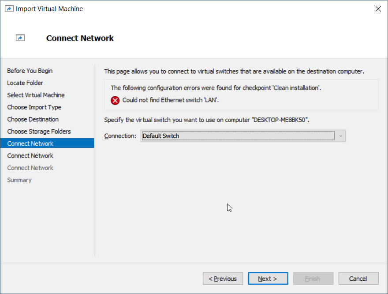Select the Choose Import Type step

34,107
